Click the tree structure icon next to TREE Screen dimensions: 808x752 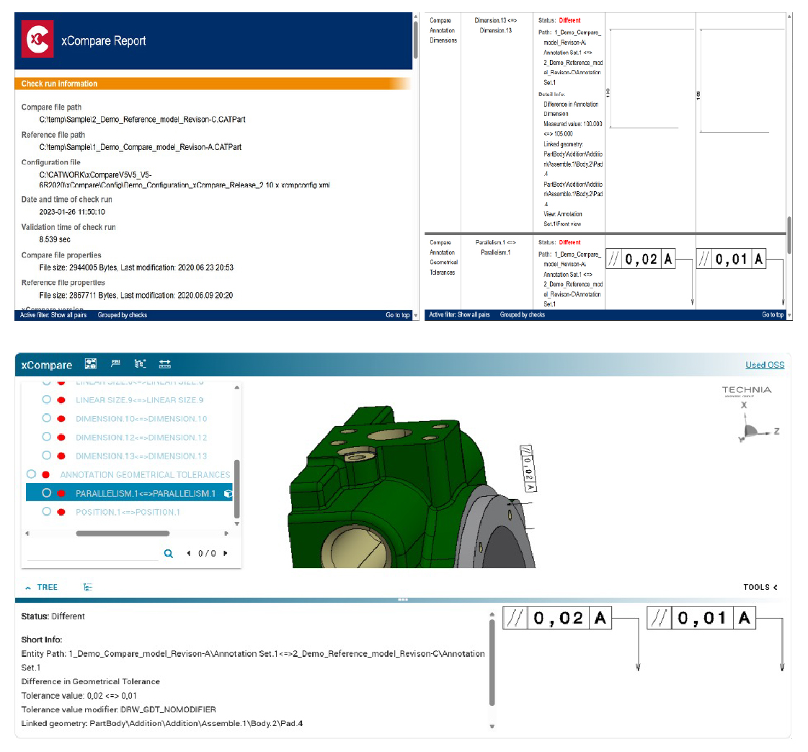click(88, 587)
